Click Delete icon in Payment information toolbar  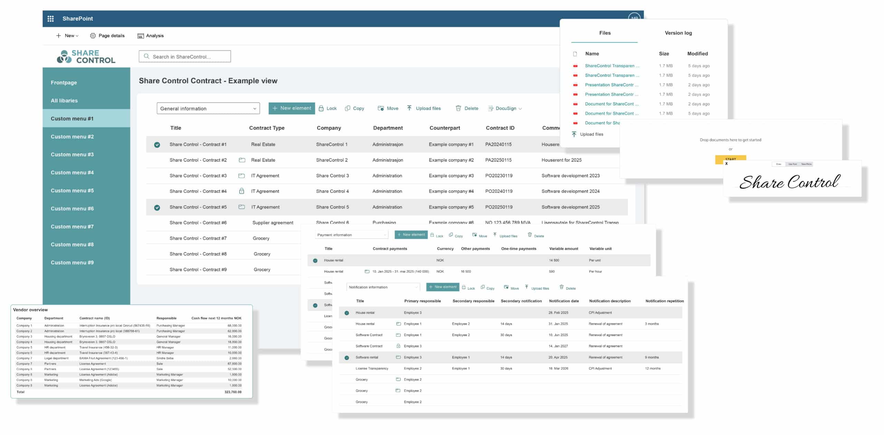[x=530, y=235]
